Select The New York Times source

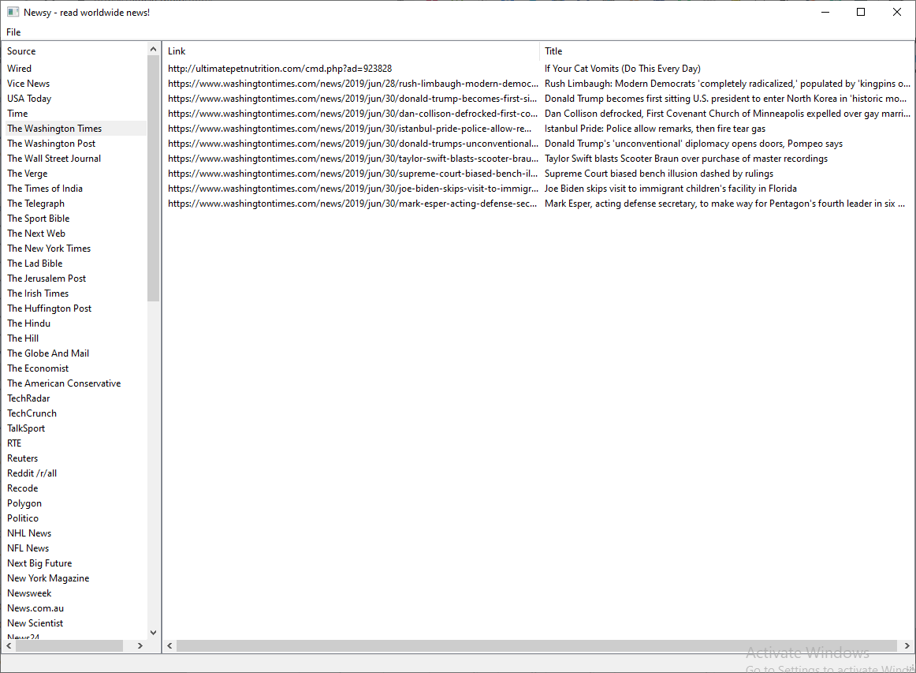(x=49, y=249)
